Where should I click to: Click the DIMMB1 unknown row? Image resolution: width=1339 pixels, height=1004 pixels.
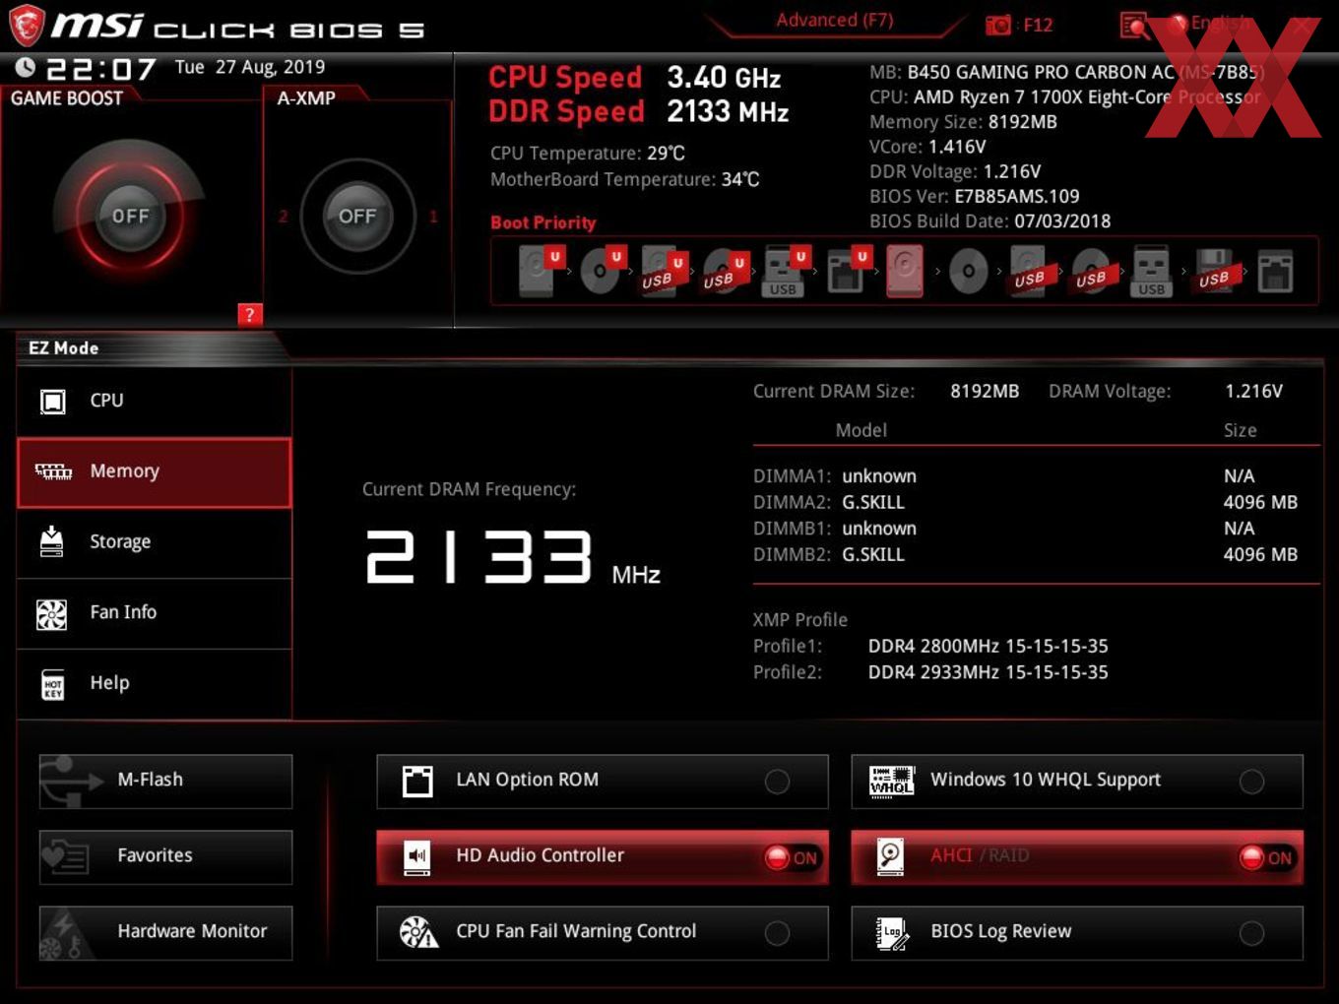(1025, 529)
